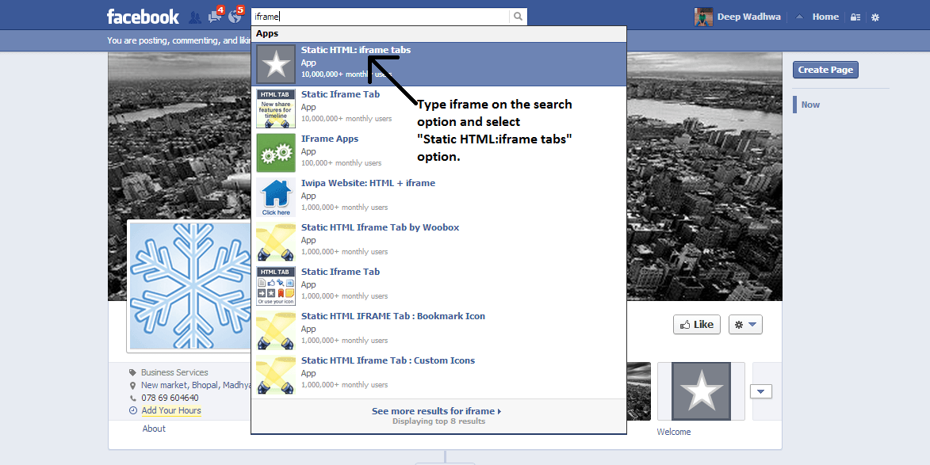Open messages icon with 4 notifications
The height and width of the screenshot is (465, 930).
coord(216,16)
